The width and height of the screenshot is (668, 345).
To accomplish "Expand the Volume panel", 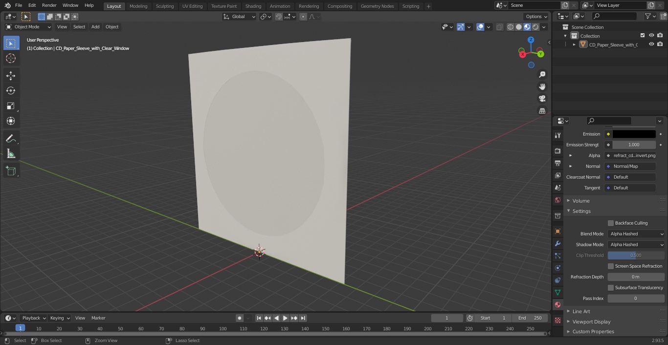I will click(x=581, y=201).
